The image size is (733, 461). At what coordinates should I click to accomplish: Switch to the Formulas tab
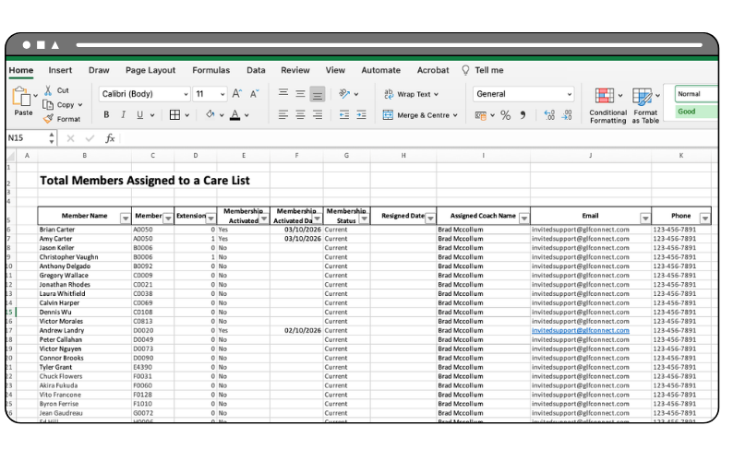210,70
